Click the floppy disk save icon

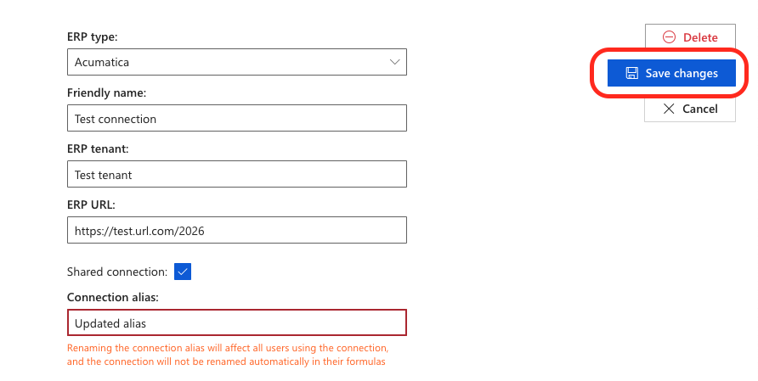[x=632, y=73]
